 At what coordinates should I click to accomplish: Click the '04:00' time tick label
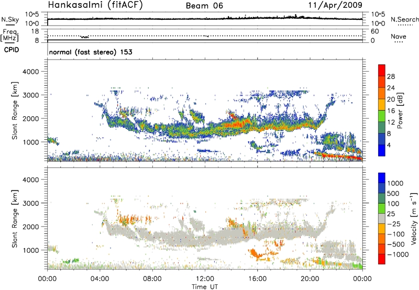[x=100, y=279]
